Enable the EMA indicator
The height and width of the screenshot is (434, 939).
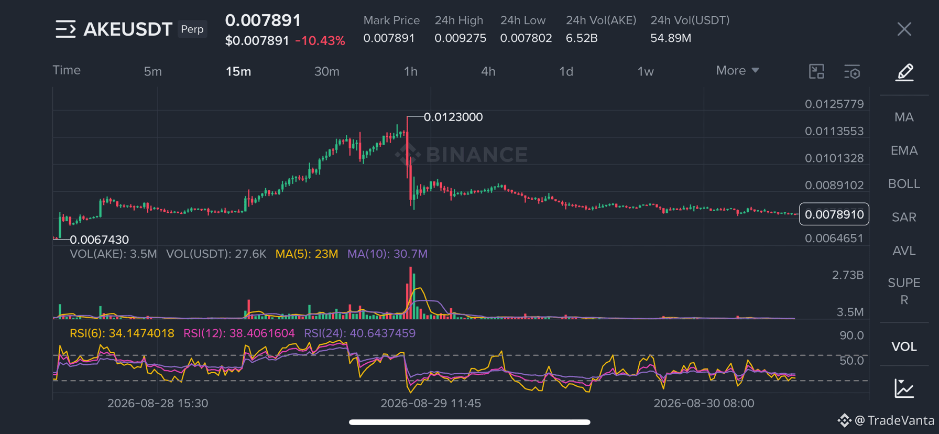pos(904,150)
